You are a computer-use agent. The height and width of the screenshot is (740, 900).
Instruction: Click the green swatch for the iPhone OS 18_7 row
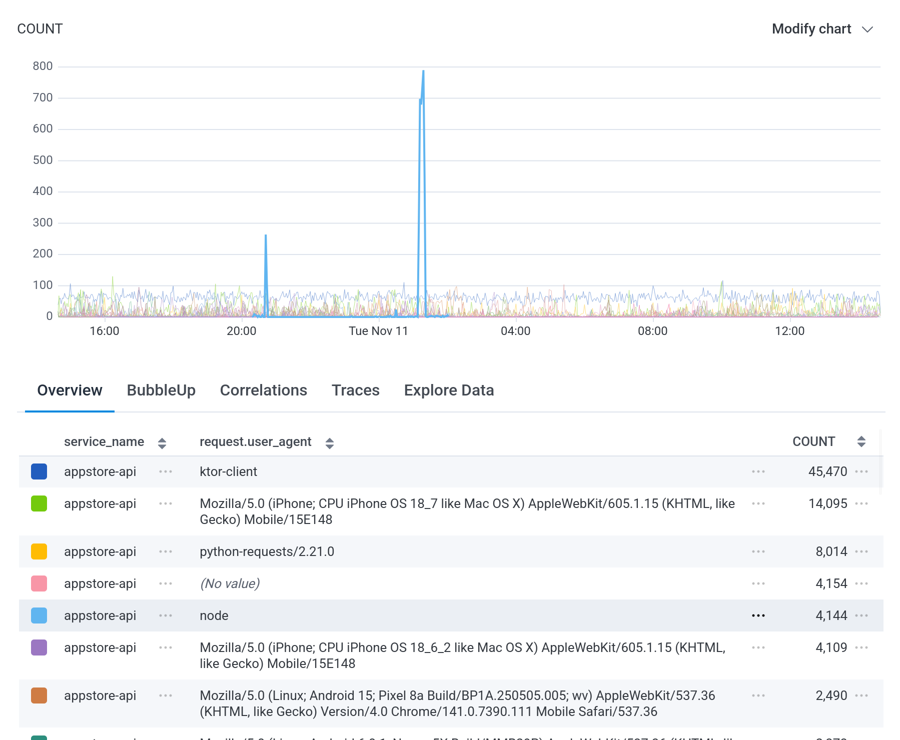coord(39,503)
